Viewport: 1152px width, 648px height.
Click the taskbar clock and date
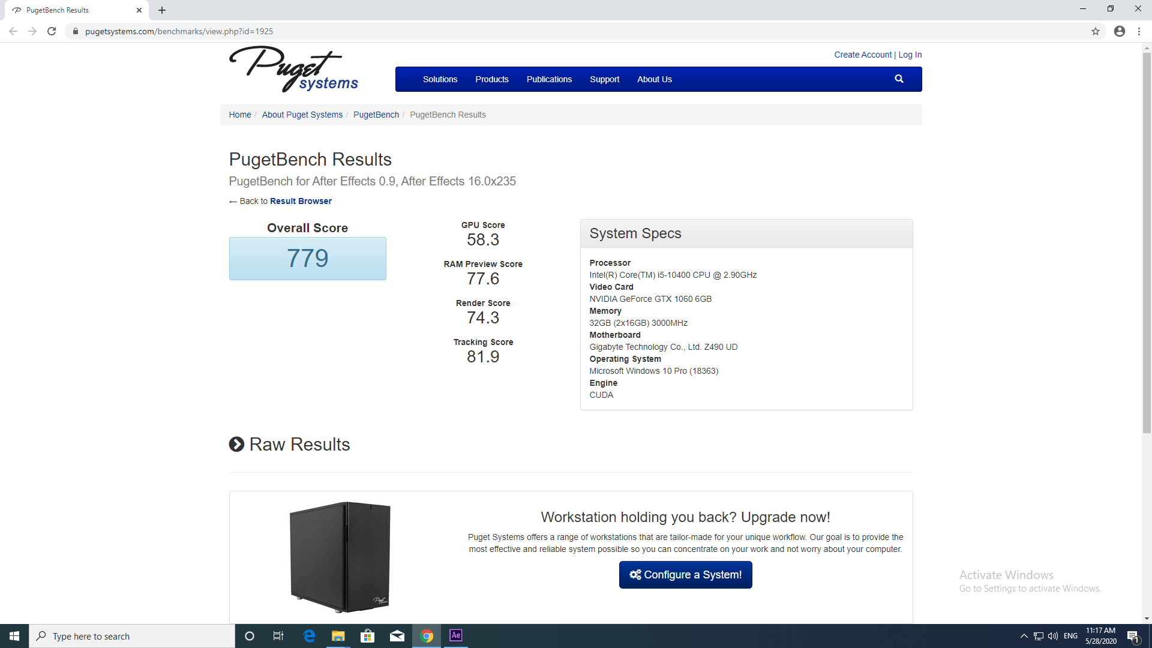(x=1100, y=636)
